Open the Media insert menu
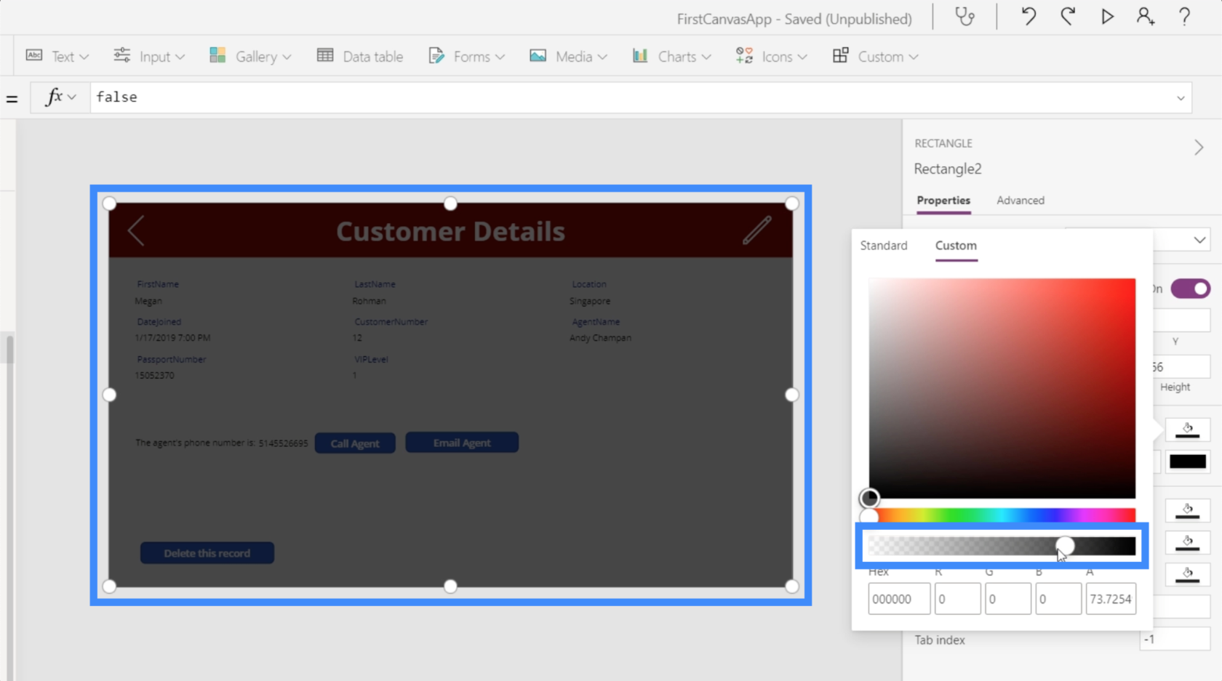 pyautogui.click(x=568, y=56)
